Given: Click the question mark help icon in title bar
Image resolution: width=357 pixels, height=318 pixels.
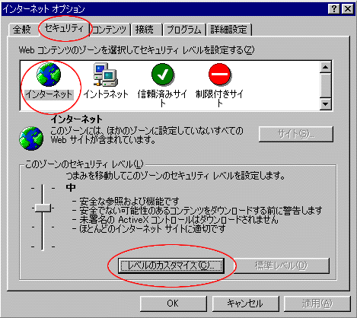Looking at the screenshot, I should pos(334,9).
